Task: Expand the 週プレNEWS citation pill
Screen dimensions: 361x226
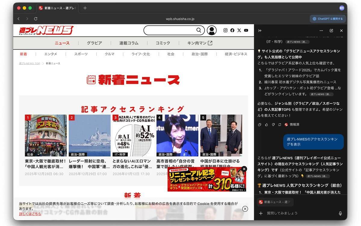Action: coord(317,176)
